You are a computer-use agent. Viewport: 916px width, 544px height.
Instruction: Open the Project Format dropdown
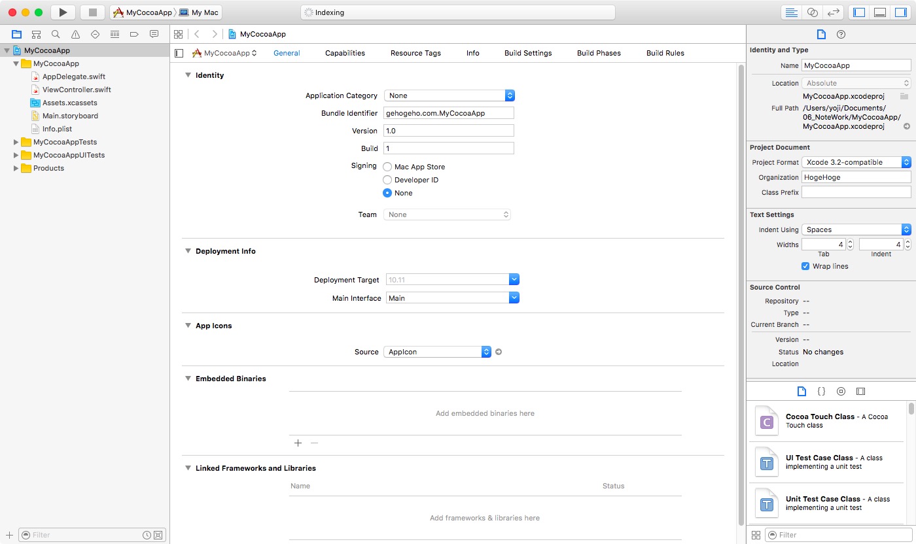point(856,162)
